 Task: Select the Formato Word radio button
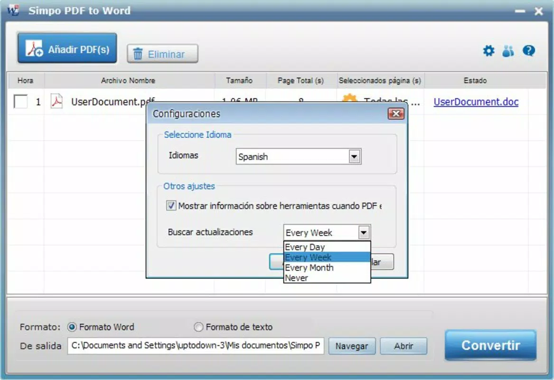(72, 327)
